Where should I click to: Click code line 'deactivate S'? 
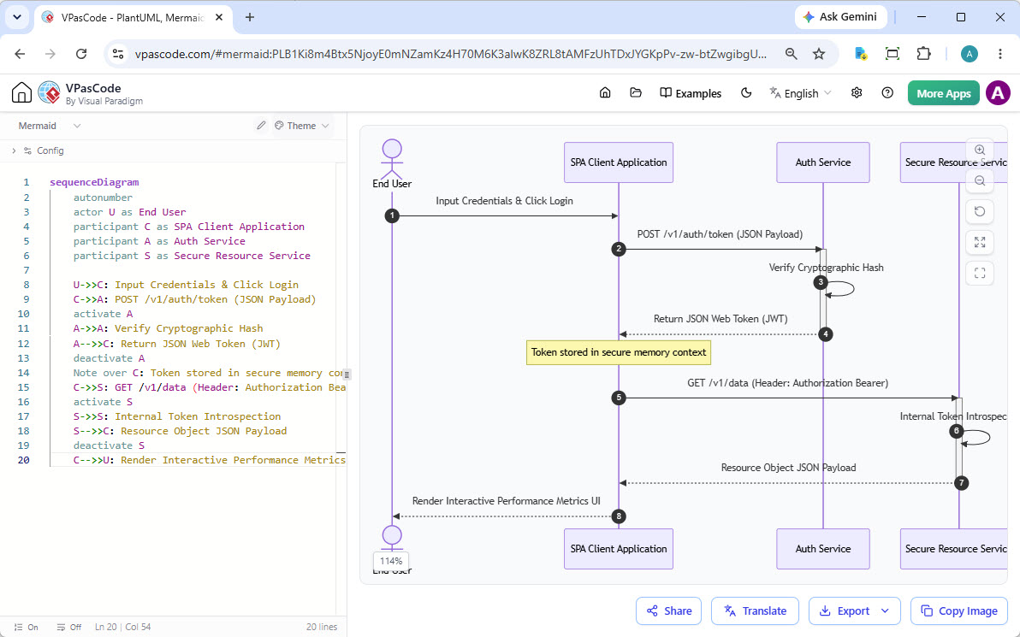pos(109,445)
